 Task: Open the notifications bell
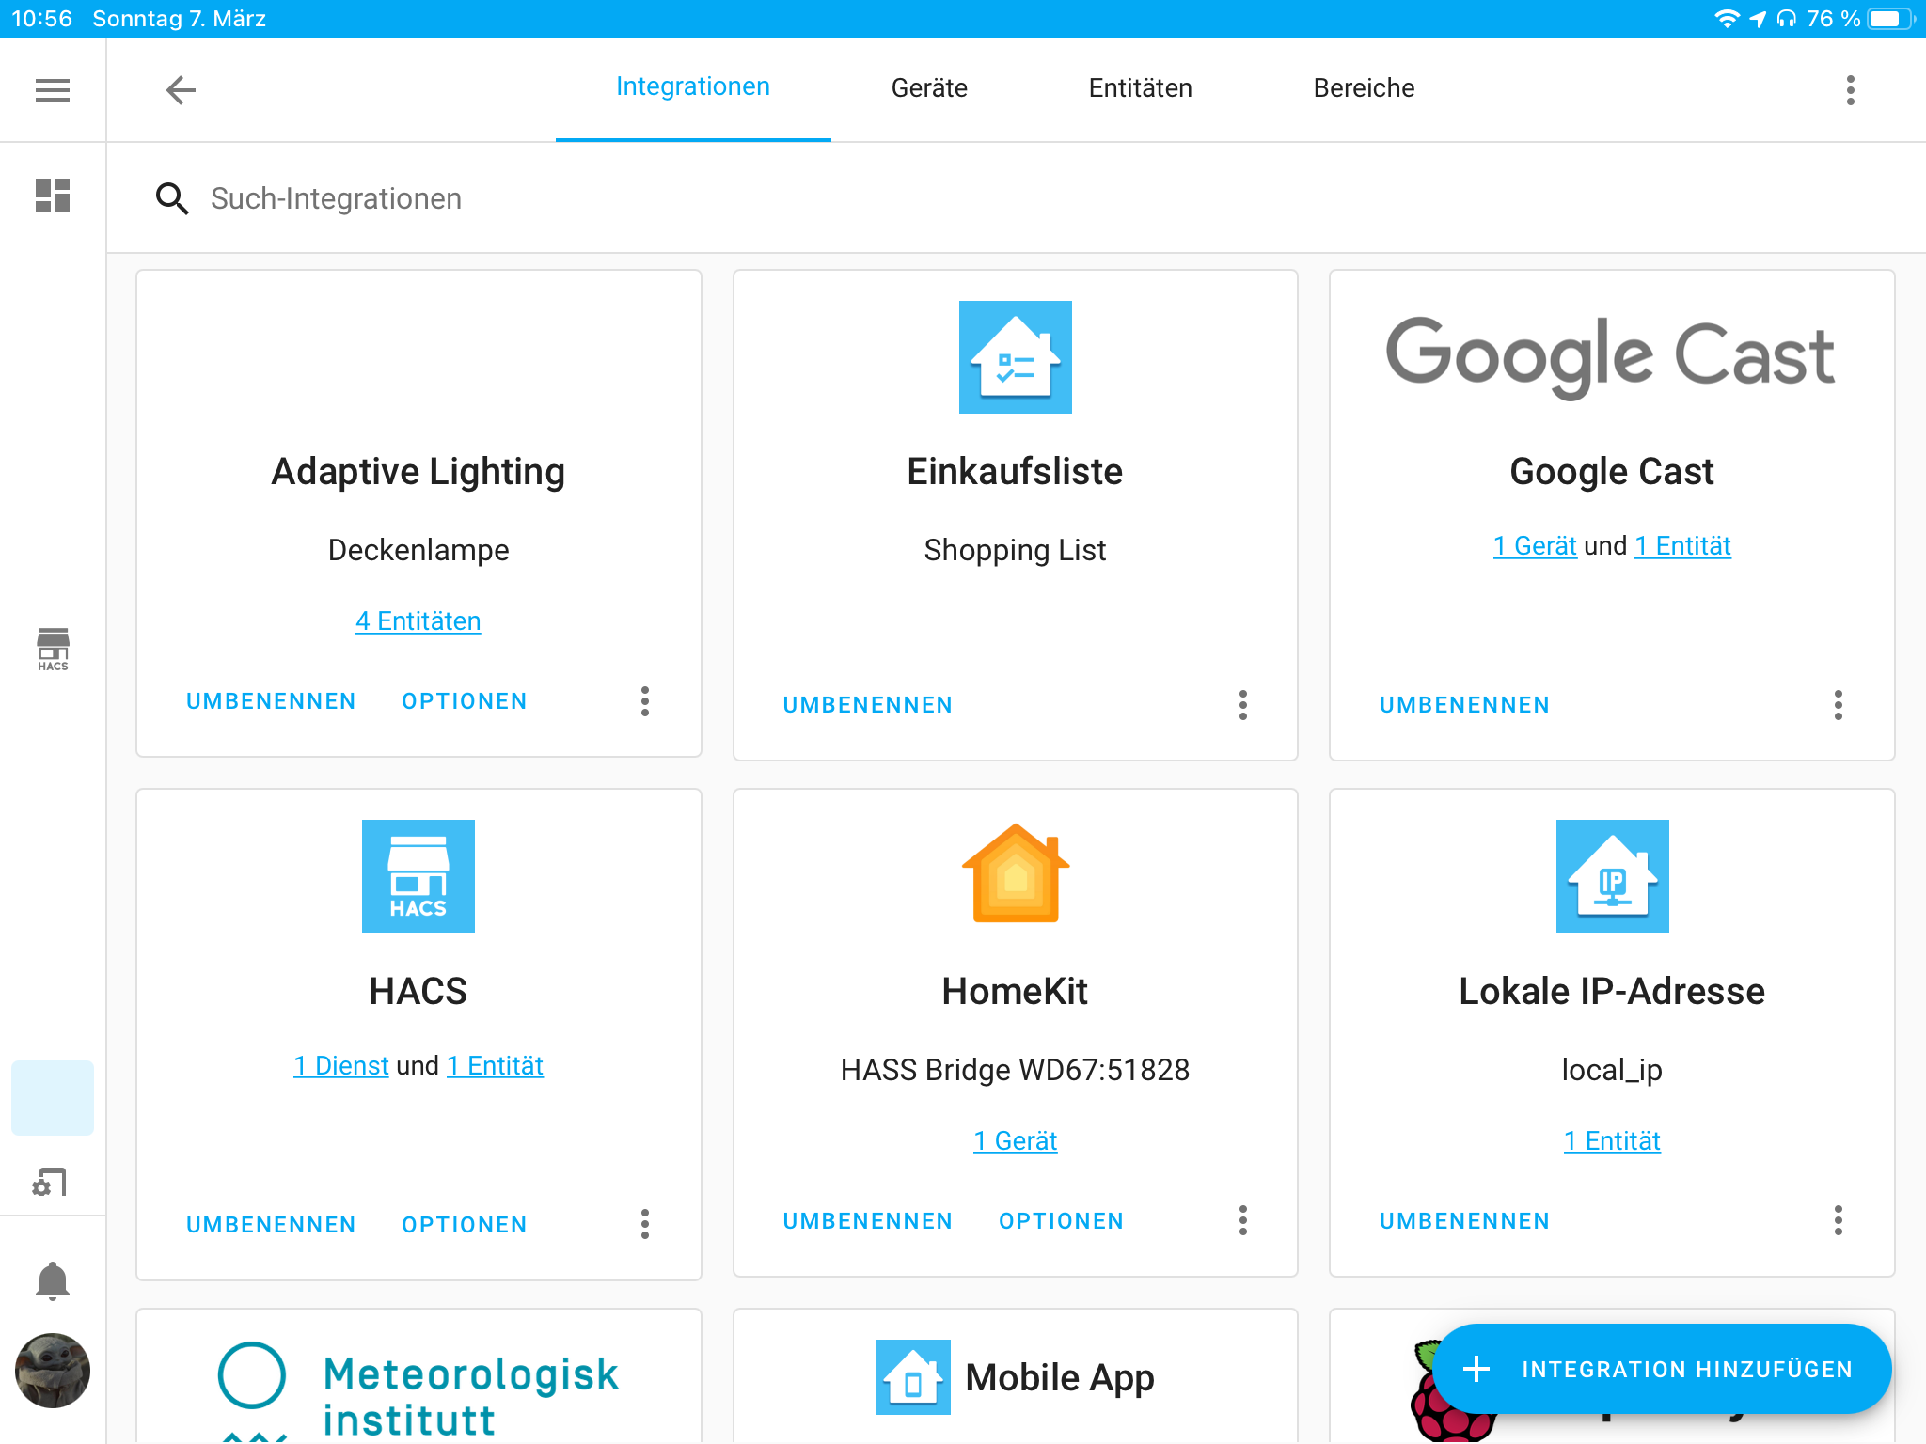(53, 1280)
